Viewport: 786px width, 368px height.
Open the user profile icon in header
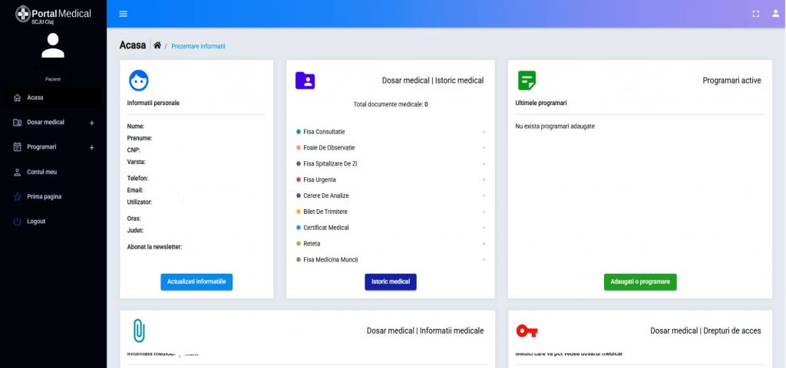pos(774,14)
